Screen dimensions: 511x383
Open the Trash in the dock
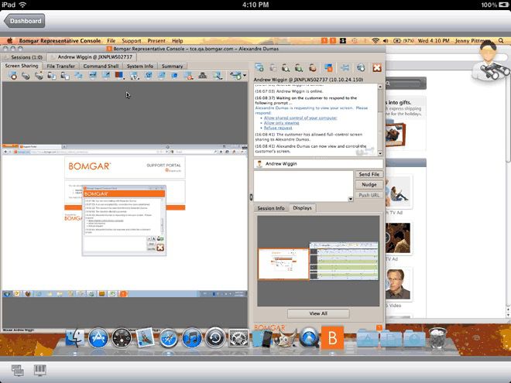[437, 338]
